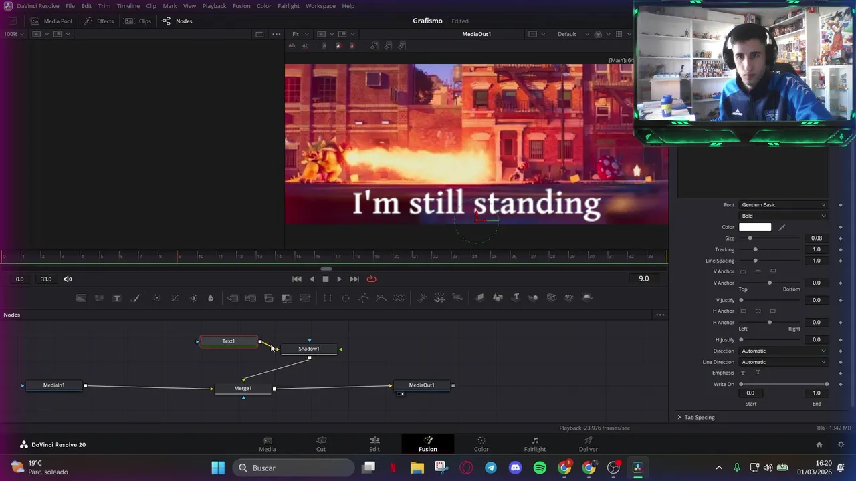Add Brightness Contrast node (sun icon)
The width and height of the screenshot is (856, 481).
click(x=193, y=298)
